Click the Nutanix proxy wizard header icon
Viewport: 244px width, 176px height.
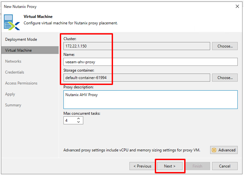pyautogui.click(x=12, y=22)
